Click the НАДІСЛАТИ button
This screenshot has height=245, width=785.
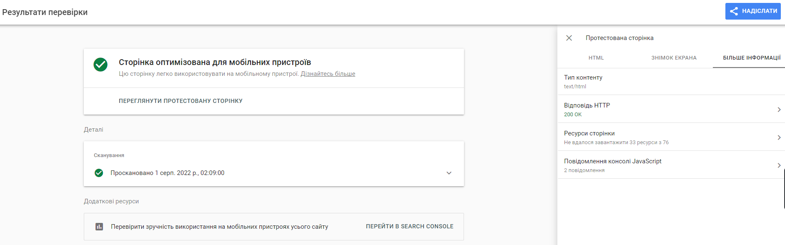tap(753, 11)
